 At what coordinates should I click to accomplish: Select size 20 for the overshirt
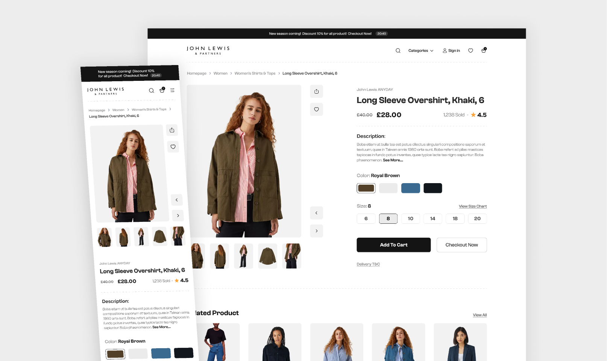point(477,218)
